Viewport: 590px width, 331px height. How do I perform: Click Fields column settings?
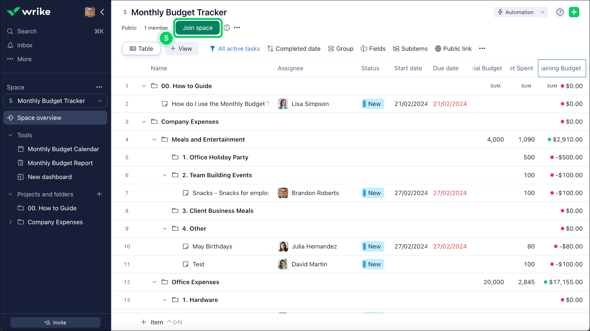pyautogui.click(x=373, y=49)
